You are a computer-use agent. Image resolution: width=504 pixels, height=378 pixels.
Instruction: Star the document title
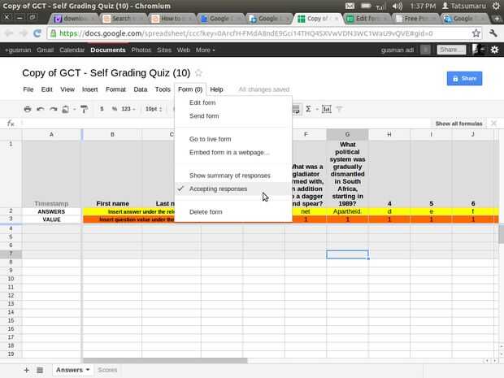(198, 73)
